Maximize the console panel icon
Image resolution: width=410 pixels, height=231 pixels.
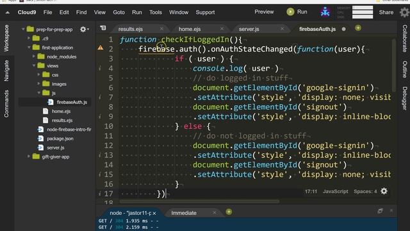[380, 211]
